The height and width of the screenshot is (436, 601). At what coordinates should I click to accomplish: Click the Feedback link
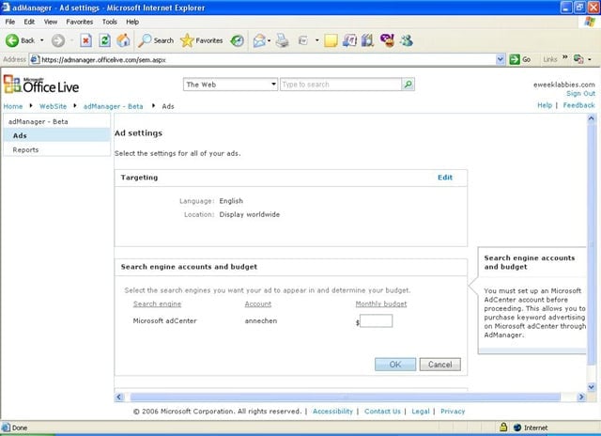click(x=578, y=105)
